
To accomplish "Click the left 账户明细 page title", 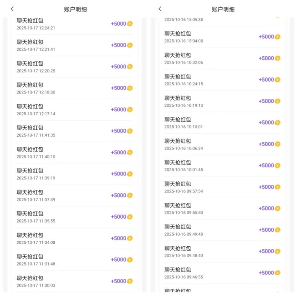I will pyautogui.click(x=75, y=9).
